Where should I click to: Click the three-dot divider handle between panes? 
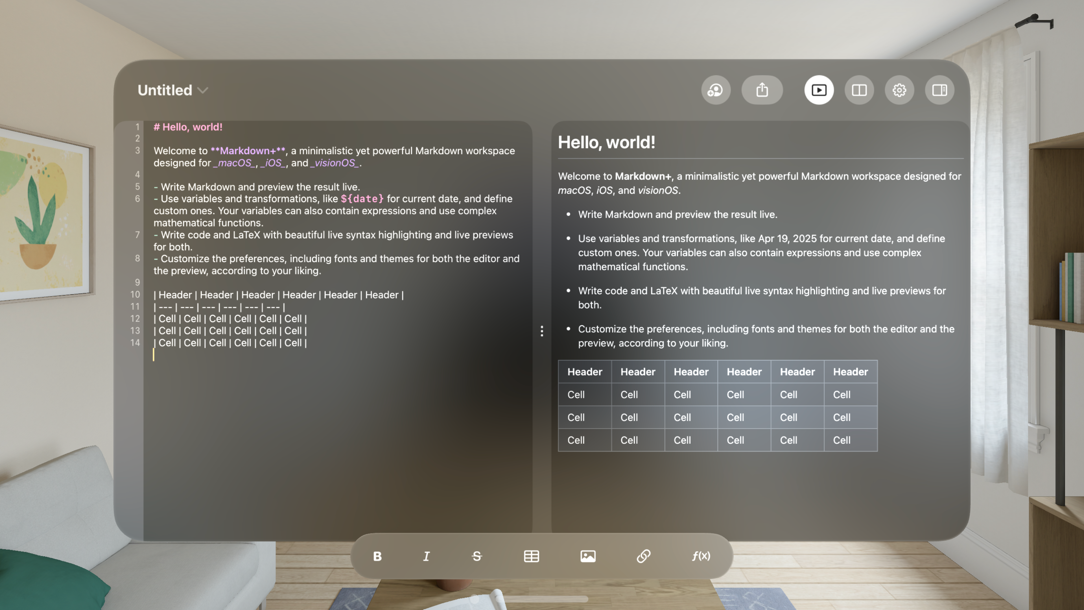(542, 331)
